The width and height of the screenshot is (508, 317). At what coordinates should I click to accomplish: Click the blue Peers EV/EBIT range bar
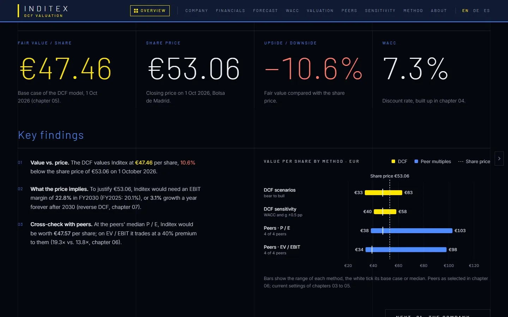pos(406,250)
